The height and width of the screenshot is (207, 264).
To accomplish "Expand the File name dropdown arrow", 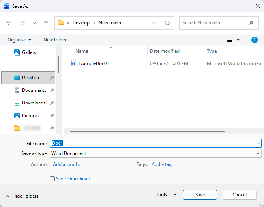I will pyautogui.click(x=258, y=144).
